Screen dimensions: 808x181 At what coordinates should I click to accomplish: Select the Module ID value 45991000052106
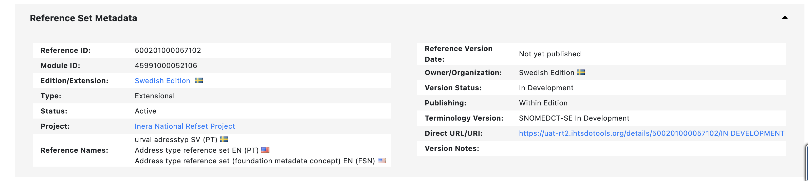166,66
